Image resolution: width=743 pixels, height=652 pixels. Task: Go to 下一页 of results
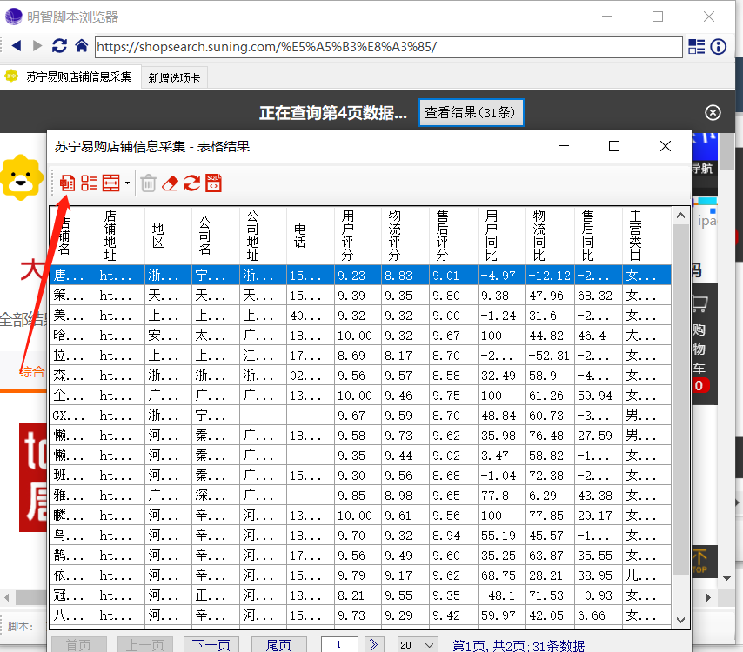pyautogui.click(x=211, y=644)
